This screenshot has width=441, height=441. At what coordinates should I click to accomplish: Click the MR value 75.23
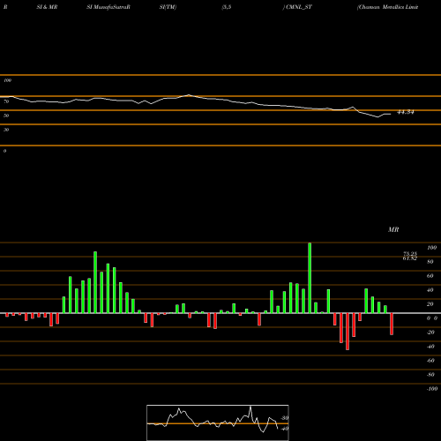(x=410, y=253)
